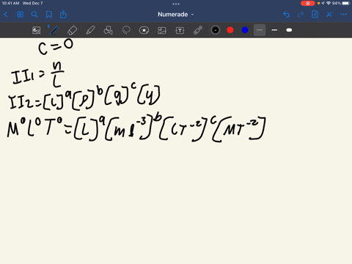352x264 pixels.
Task: Open the more options ellipsis menu
Action: point(344,15)
